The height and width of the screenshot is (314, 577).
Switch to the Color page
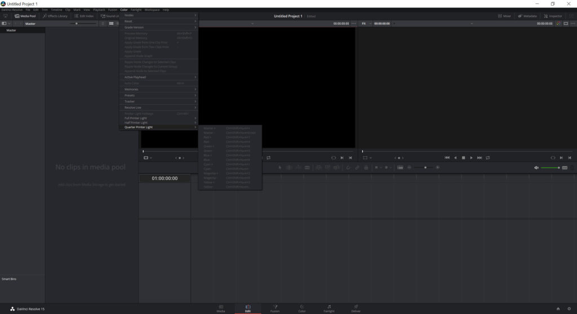coord(302,308)
